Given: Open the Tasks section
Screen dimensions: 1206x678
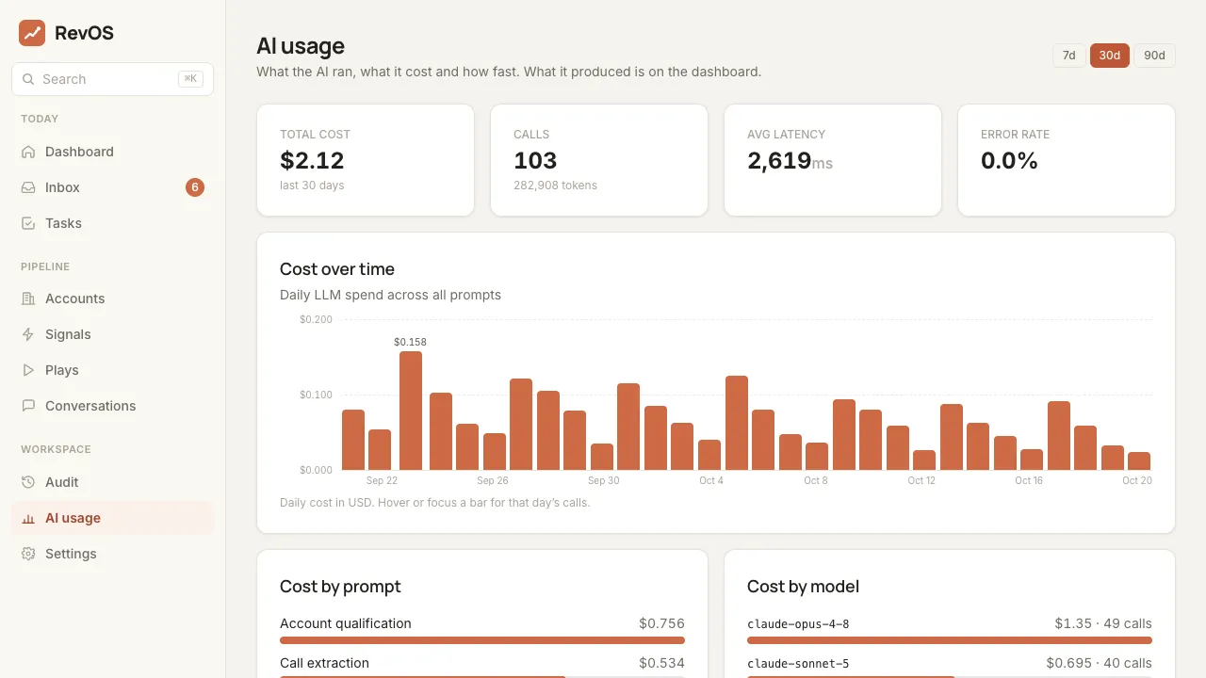Looking at the screenshot, I should [113, 223].
